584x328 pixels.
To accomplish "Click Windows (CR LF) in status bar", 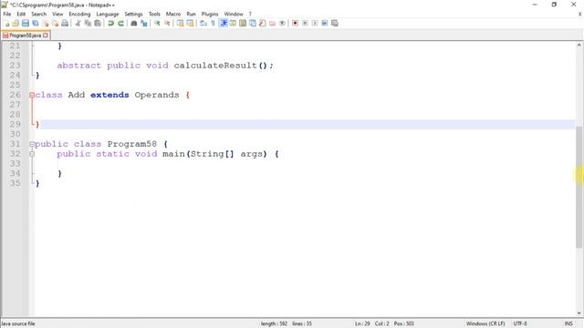I will click(x=485, y=323).
